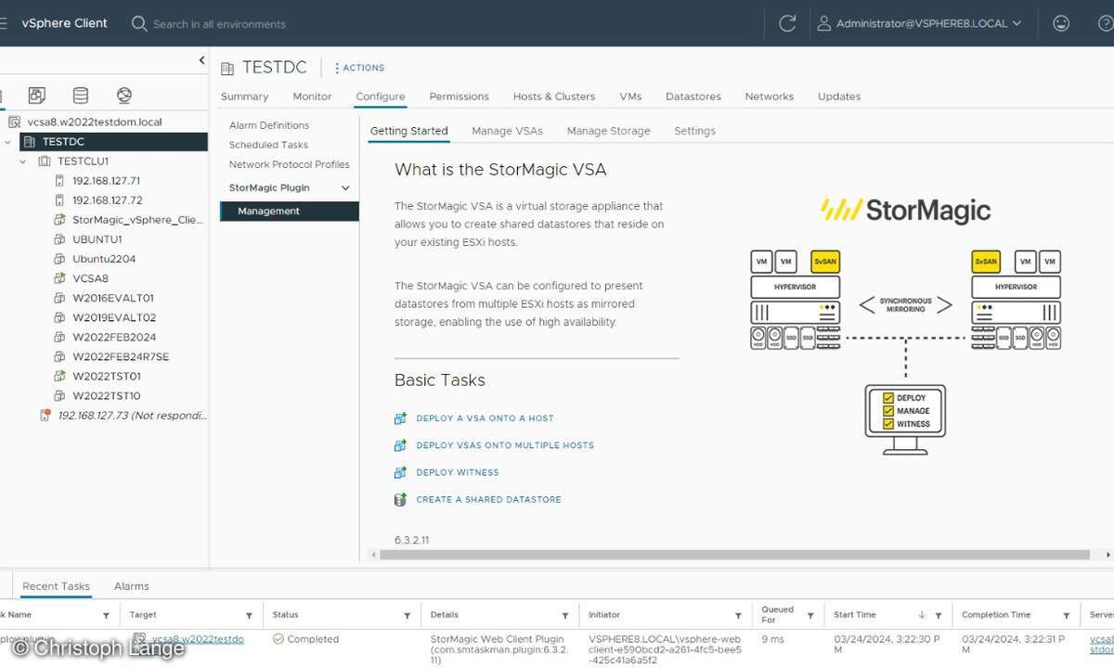Filter the Target column in Recent Tasks
The height and width of the screenshot is (668, 1114).
(x=249, y=615)
